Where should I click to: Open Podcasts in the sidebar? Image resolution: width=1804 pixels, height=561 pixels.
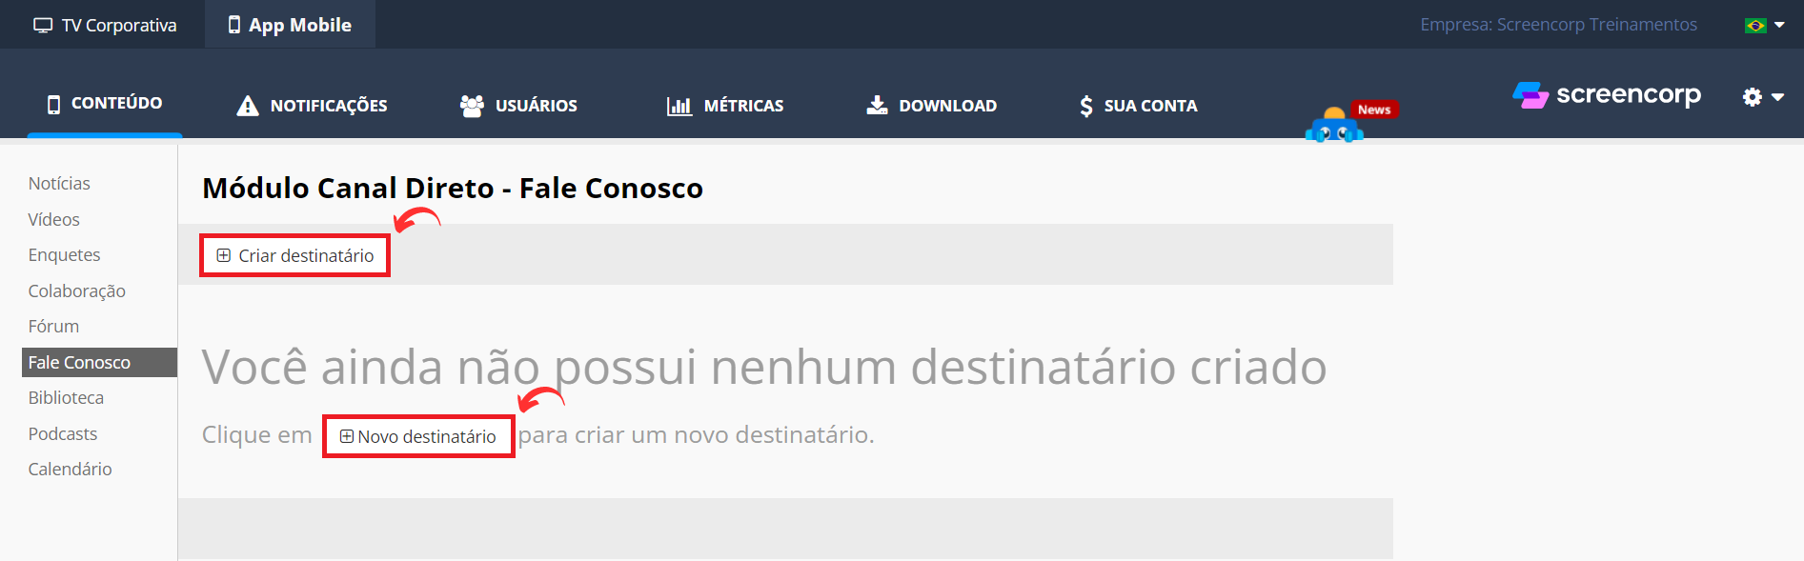[63, 434]
